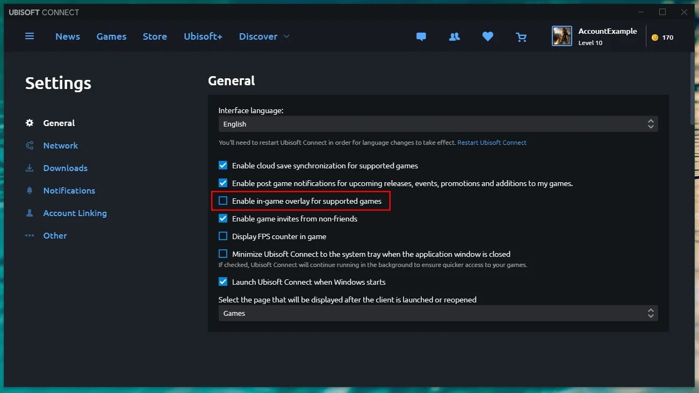Open the Store tab
Image resolution: width=699 pixels, height=393 pixels.
(155, 36)
